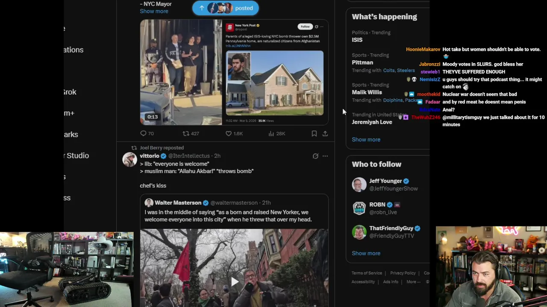Follow New York Post in embedded tweet
Screen dimensions: 547x307
point(305,26)
